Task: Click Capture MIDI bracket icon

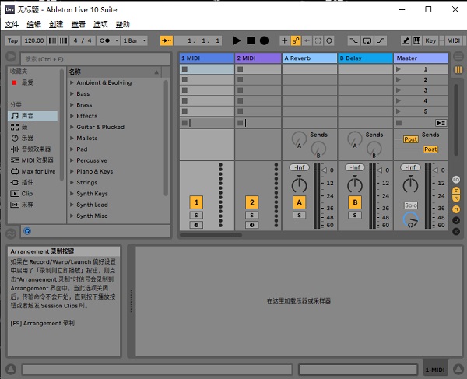Action: [318, 40]
